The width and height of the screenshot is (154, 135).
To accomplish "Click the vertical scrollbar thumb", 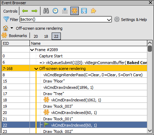I will [x=150, y=49].
